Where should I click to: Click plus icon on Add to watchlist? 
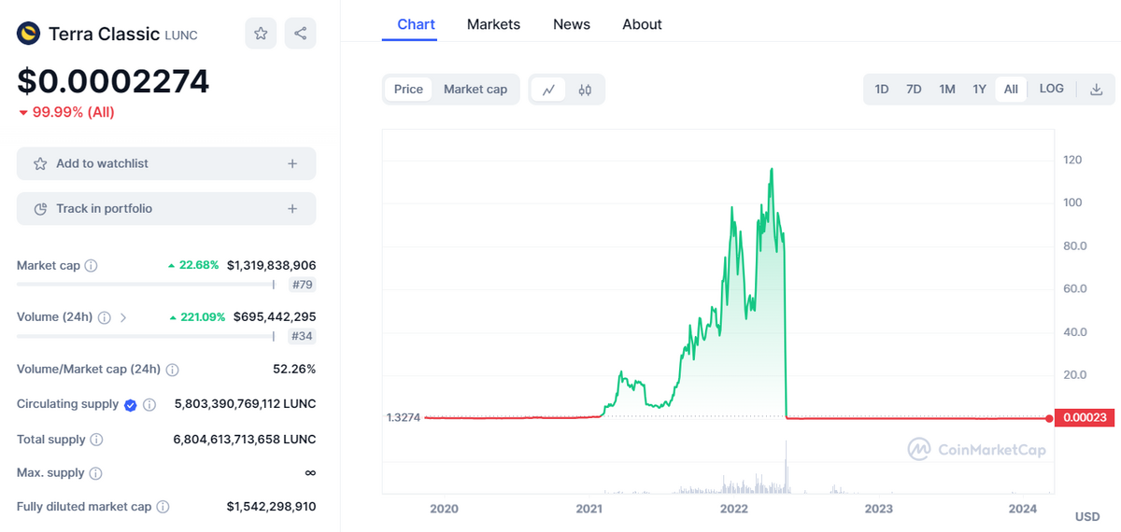292,163
